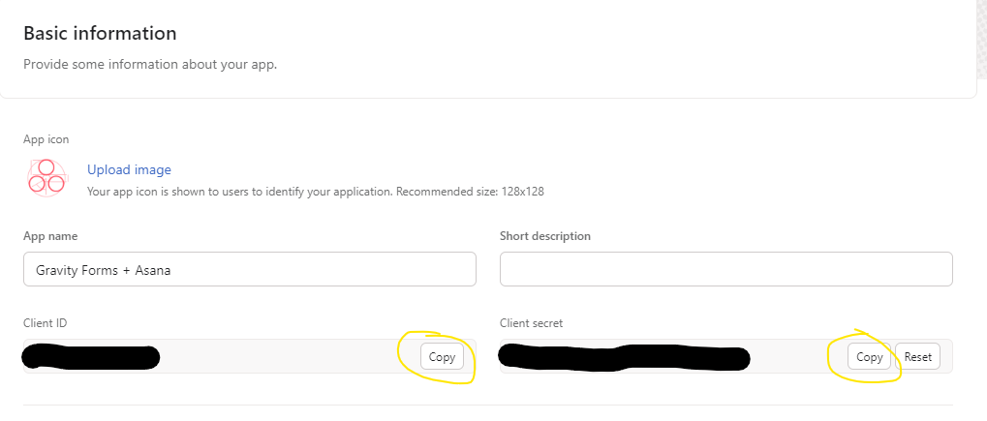Click the Basic information heading
Screen dimensions: 987x421
coord(100,34)
